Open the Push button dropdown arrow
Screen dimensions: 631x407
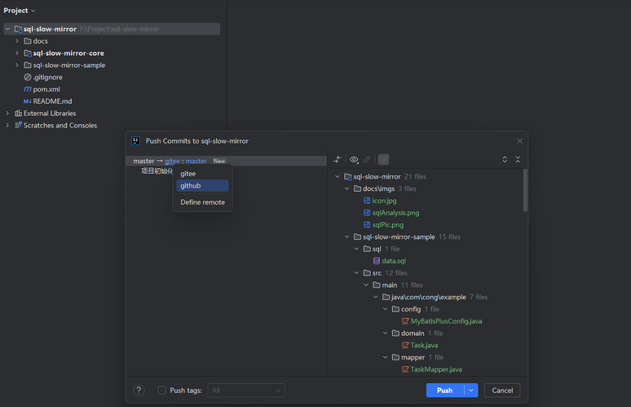click(x=472, y=390)
